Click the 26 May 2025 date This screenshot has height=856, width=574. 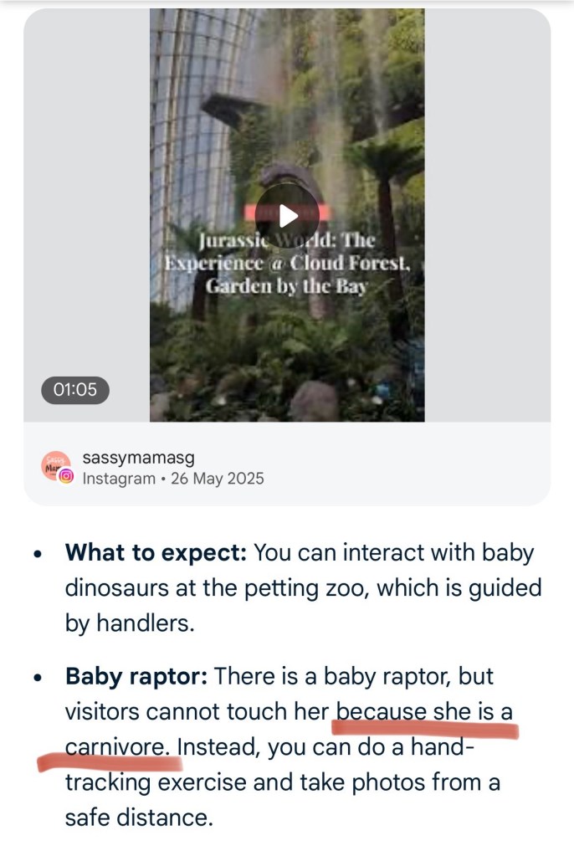[217, 479]
